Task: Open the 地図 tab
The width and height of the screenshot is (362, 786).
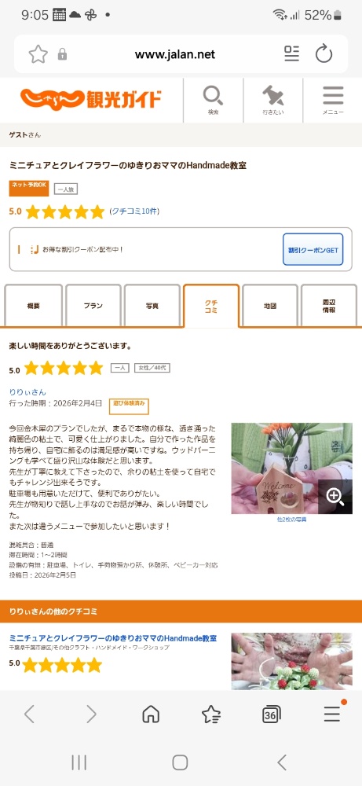Action: (270, 306)
